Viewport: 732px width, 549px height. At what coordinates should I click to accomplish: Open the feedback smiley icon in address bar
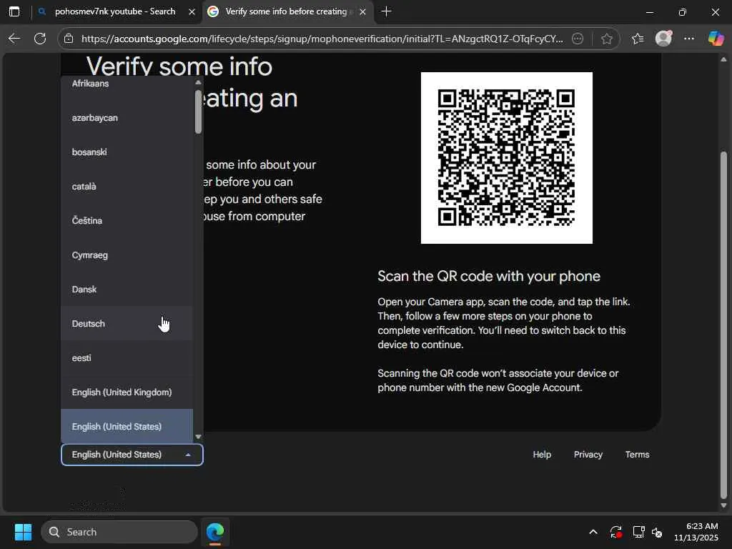578,39
